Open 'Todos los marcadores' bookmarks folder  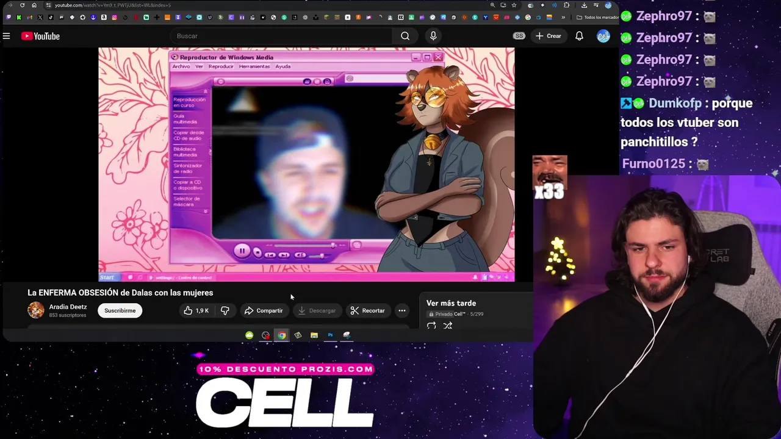(x=597, y=17)
